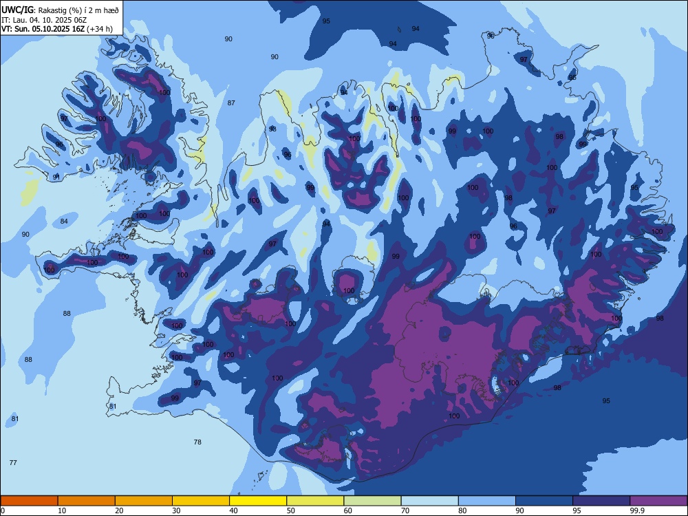688x516 pixels.
Task: Click the '30' tick label on the legend
Action: (x=176, y=510)
